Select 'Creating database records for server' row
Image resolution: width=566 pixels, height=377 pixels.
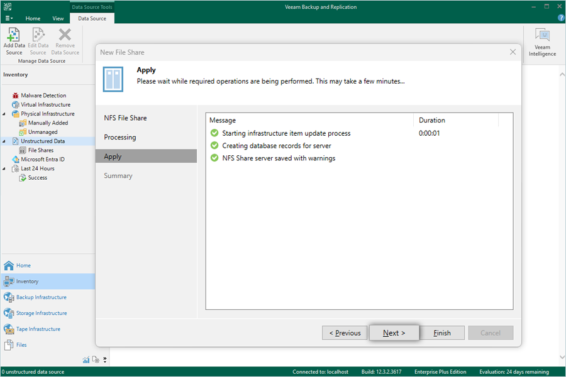359,146
